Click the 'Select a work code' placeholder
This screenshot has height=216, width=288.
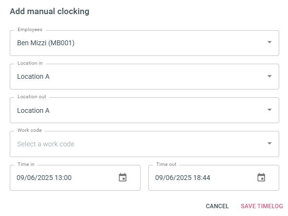(x=46, y=144)
